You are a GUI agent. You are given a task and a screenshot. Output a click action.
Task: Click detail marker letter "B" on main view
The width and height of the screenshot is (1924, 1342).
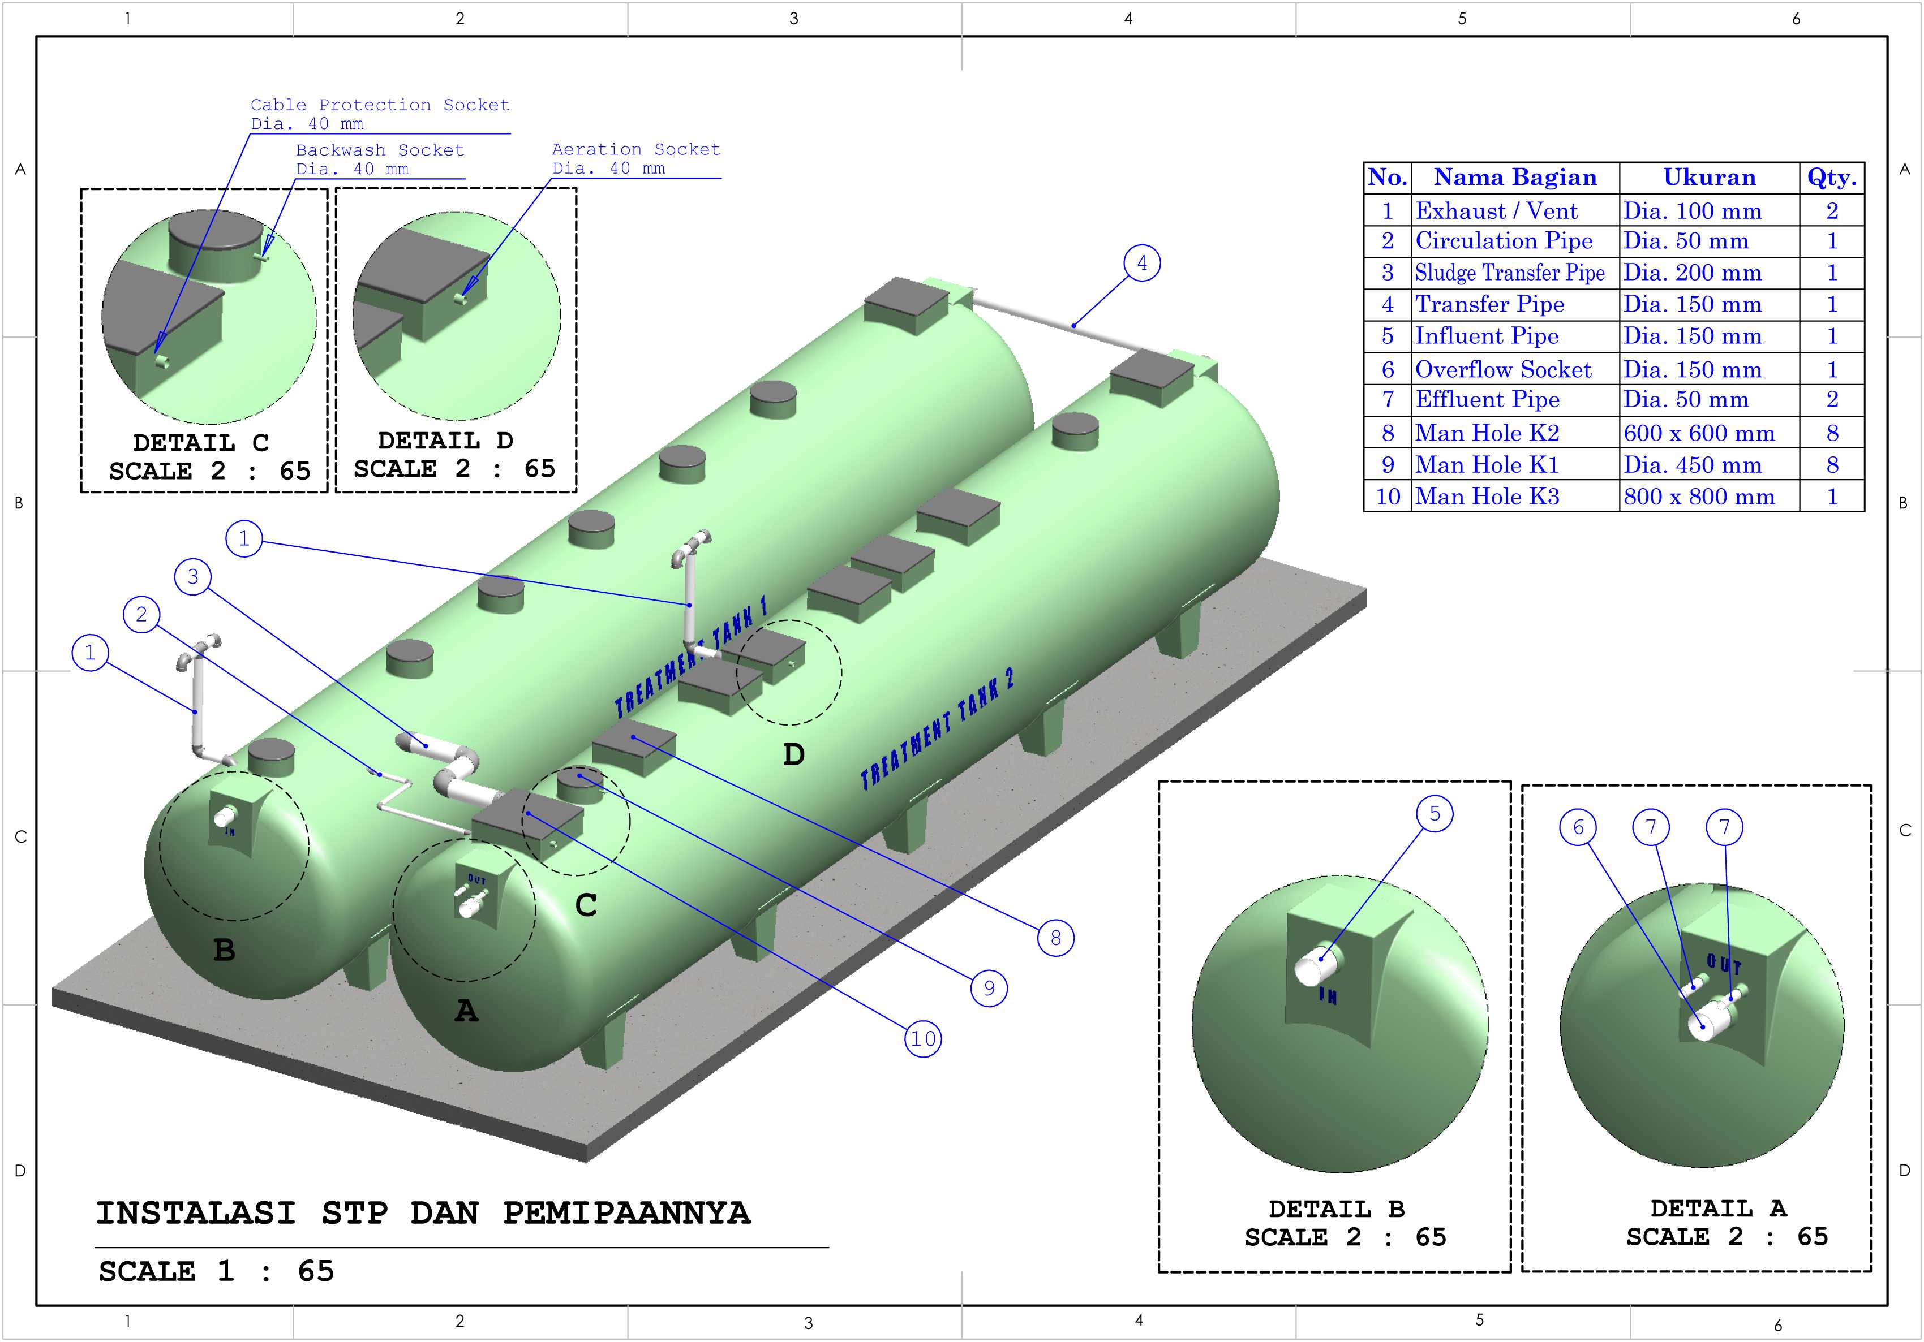click(x=224, y=950)
